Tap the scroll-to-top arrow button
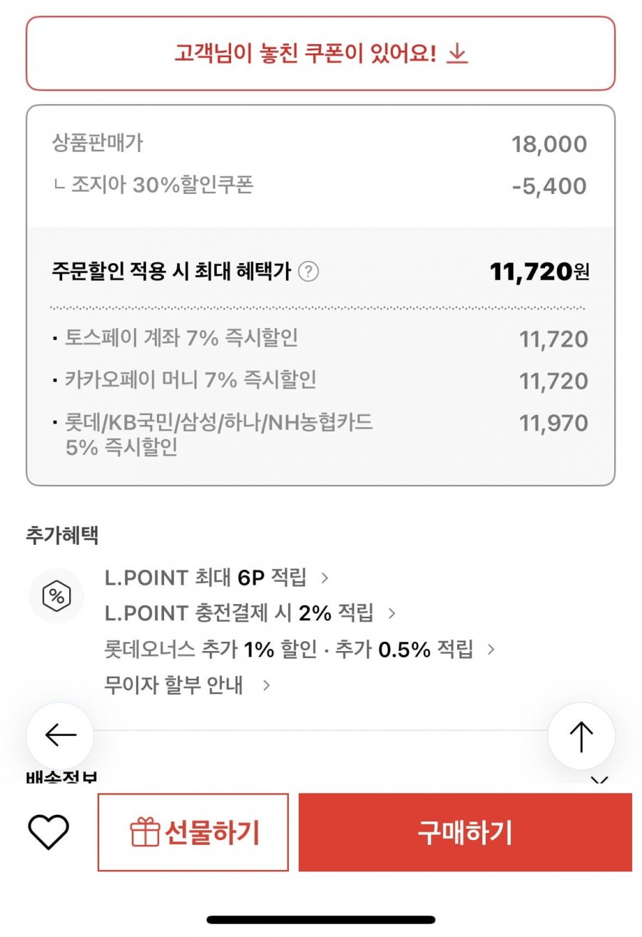 (x=581, y=735)
